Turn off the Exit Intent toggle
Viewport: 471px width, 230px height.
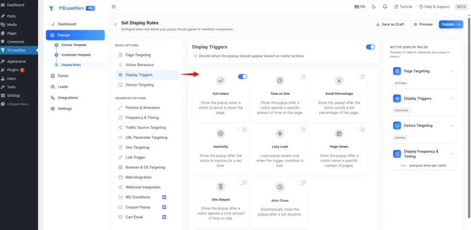pyautogui.click(x=242, y=76)
